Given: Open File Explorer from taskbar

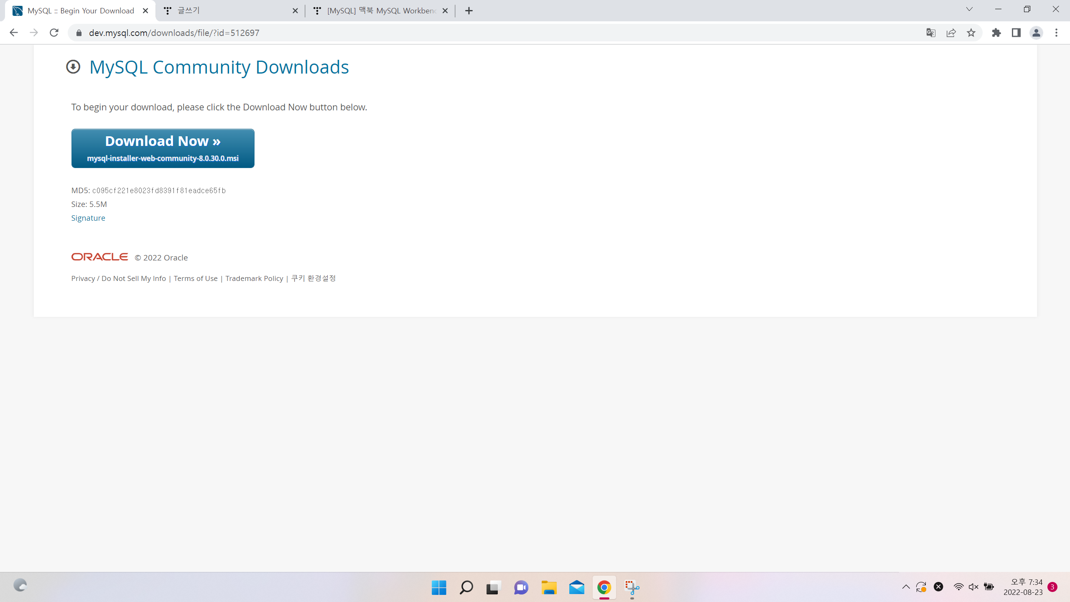Looking at the screenshot, I should [x=549, y=587].
